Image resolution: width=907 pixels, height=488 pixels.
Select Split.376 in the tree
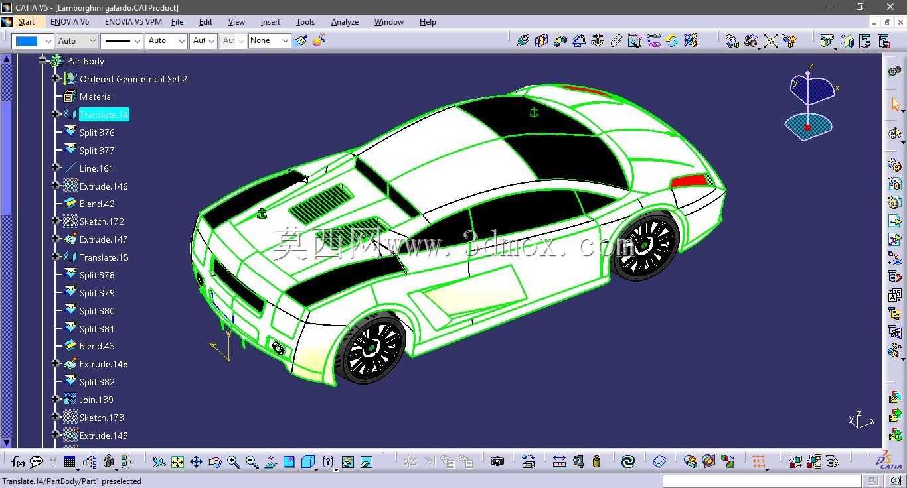[97, 133]
